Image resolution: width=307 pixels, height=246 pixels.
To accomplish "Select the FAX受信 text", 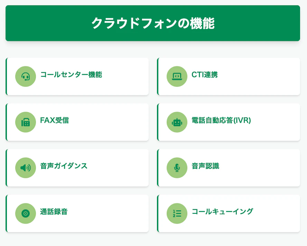I will tap(54, 120).
